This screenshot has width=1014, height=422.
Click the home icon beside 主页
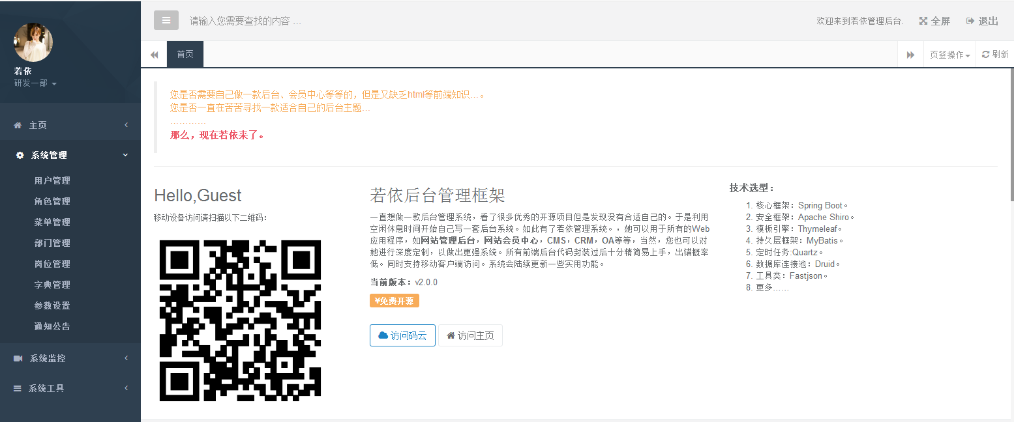tap(18, 125)
